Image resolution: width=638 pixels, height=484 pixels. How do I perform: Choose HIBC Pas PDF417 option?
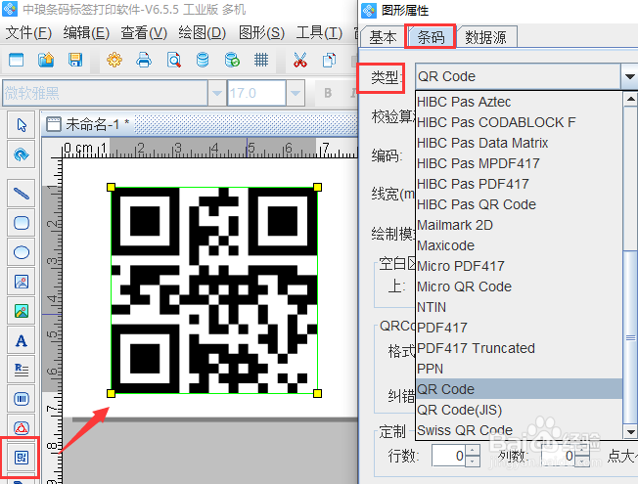coord(520,184)
